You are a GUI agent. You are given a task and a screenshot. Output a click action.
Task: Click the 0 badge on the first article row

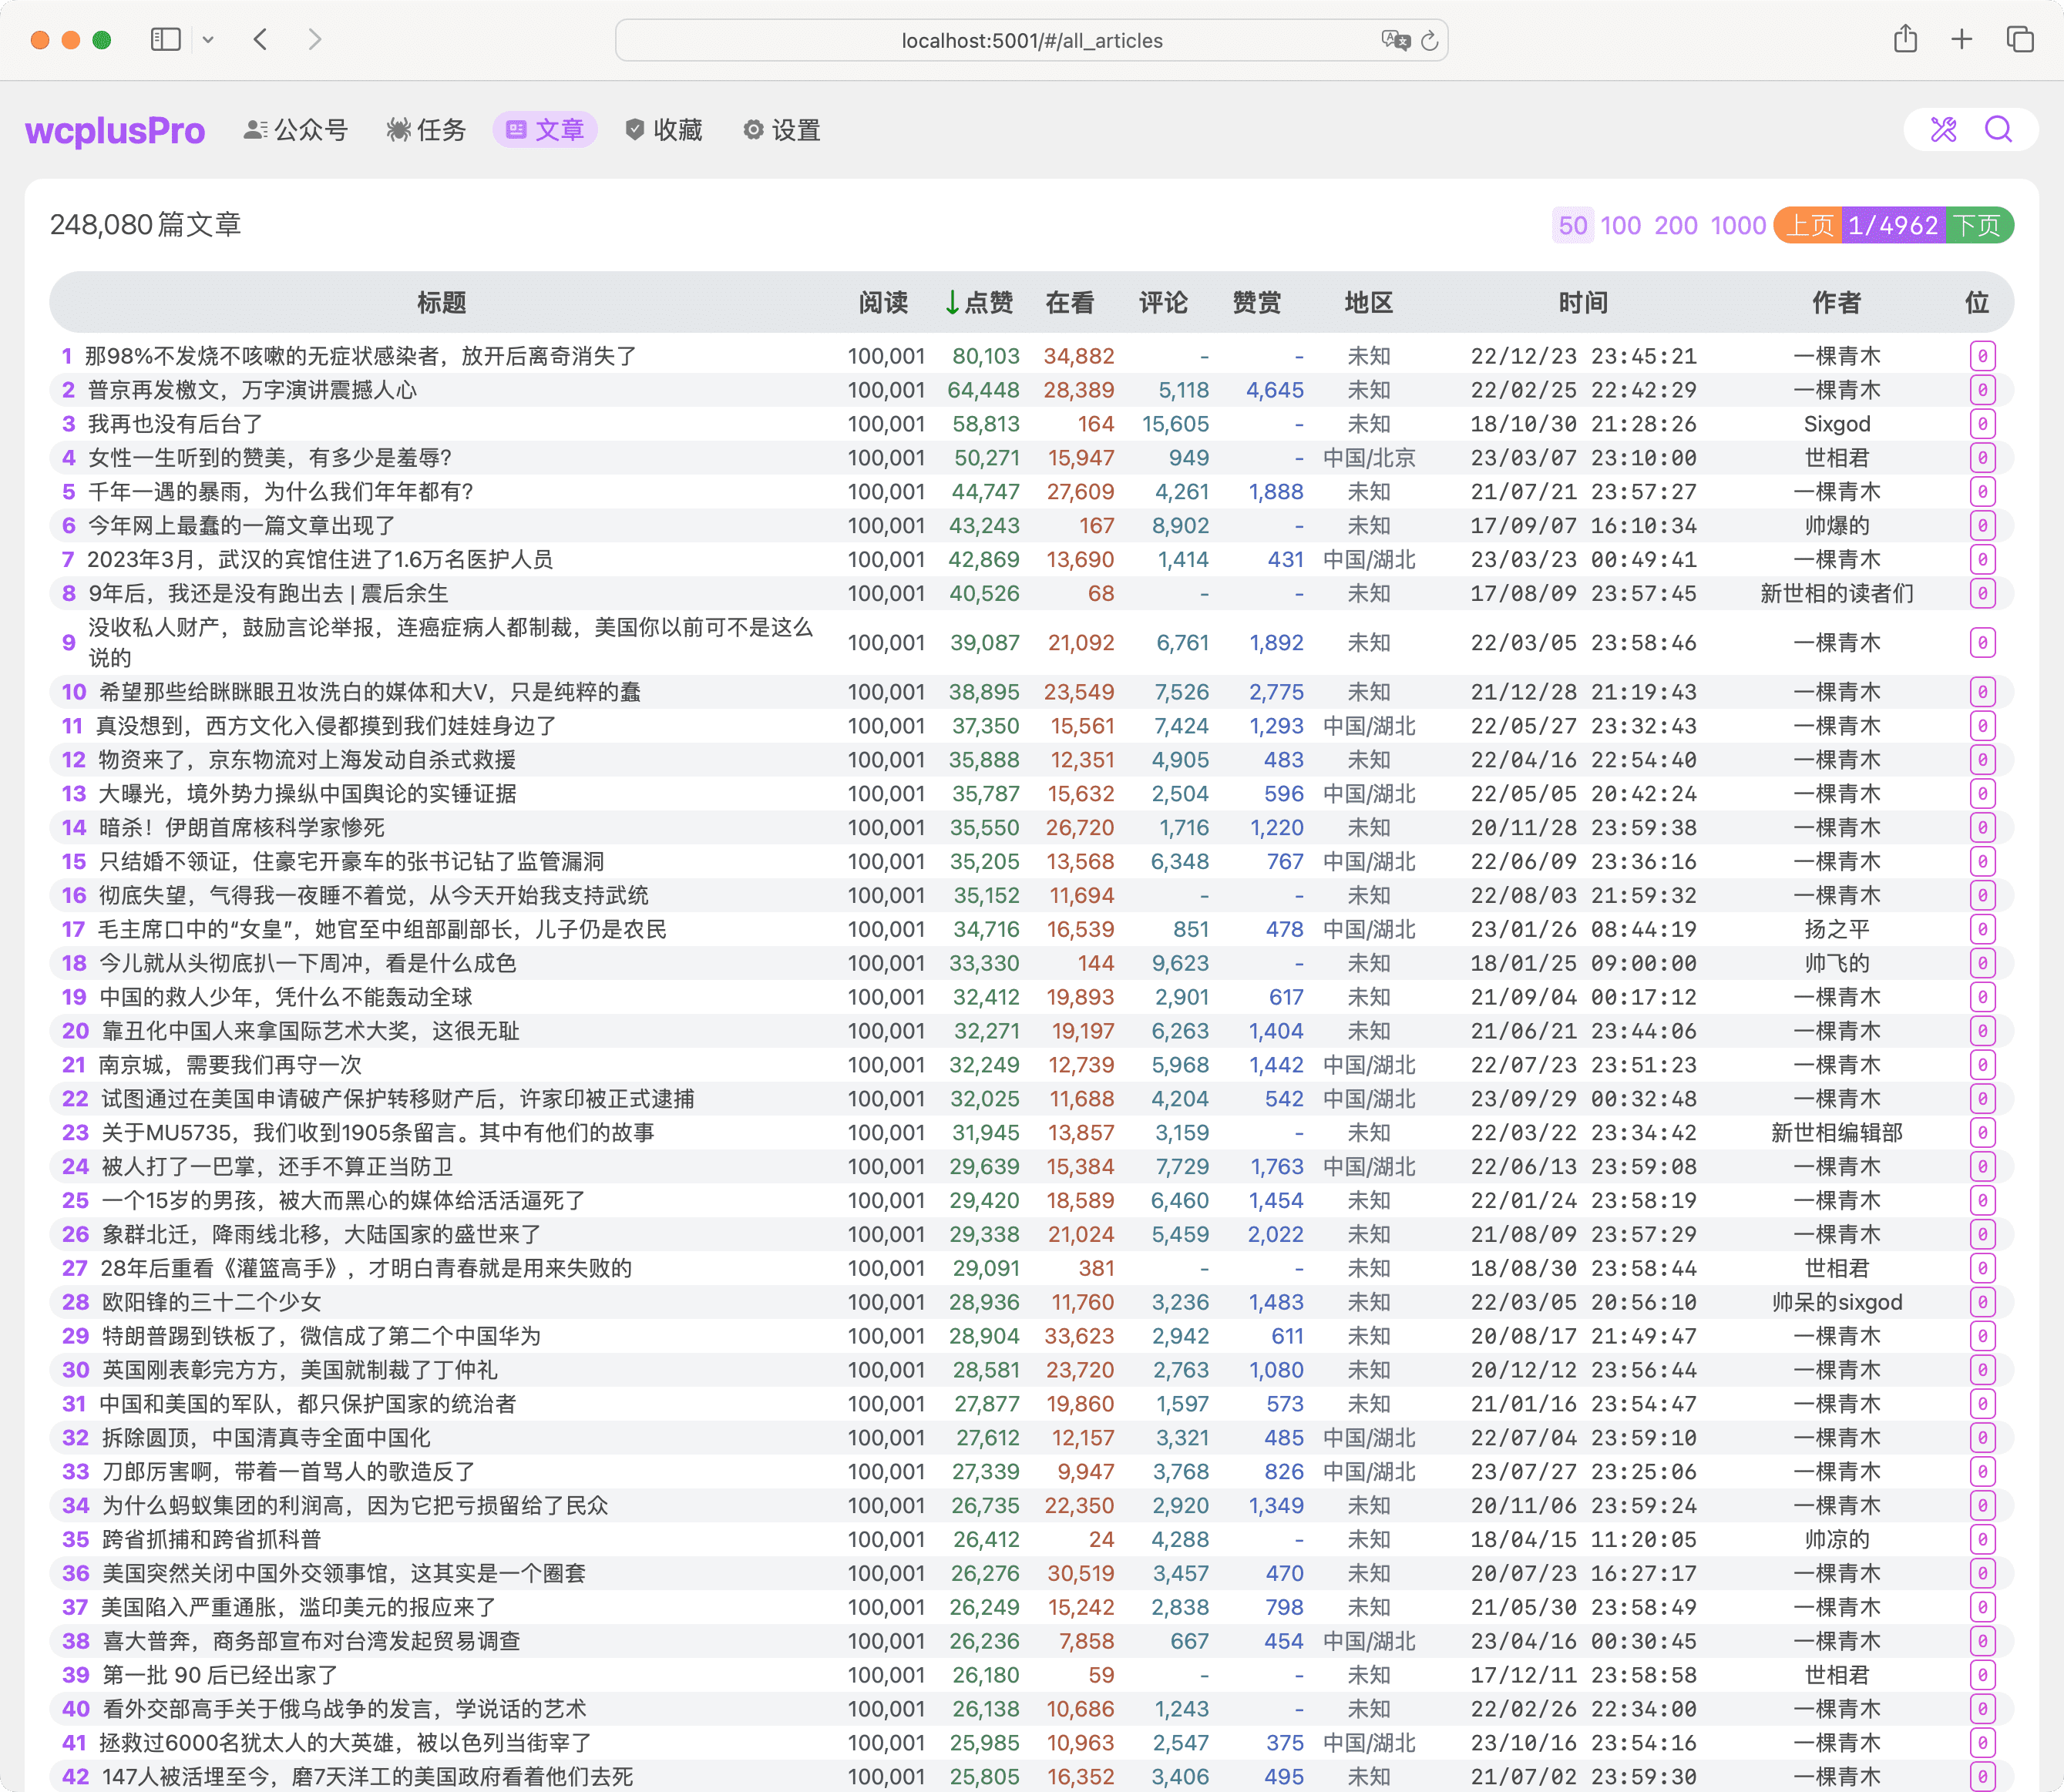click(x=1982, y=355)
